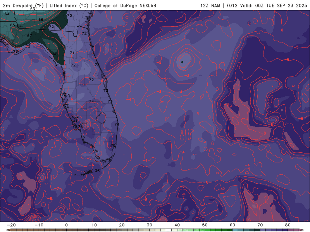
Task: Click the white segment of the color bar
Action: pyautogui.click(x=169, y=230)
